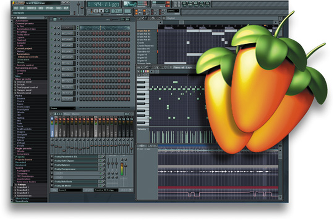The image size is (334, 220).
Task: Adjust the main pitch slider
Action: coord(82,8)
